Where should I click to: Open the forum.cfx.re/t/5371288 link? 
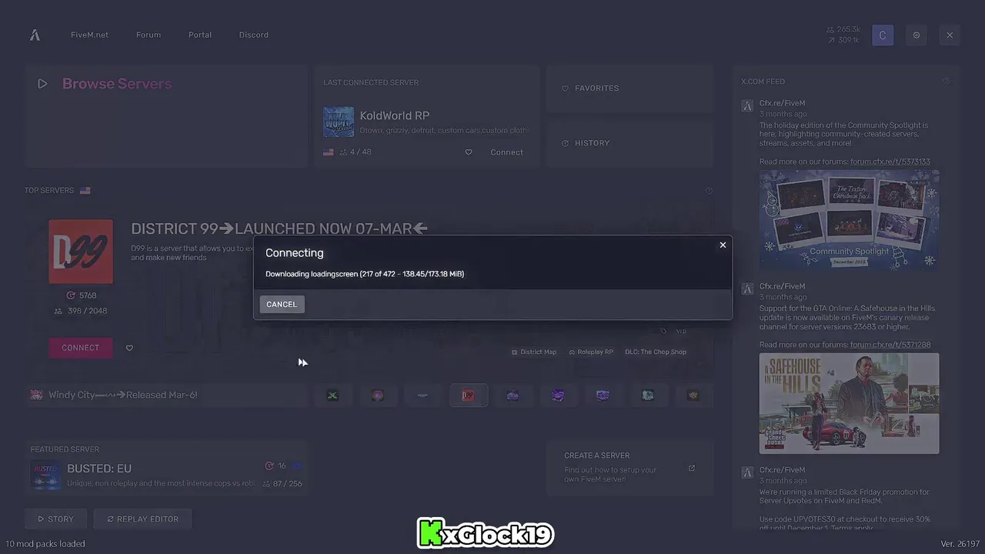890,345
